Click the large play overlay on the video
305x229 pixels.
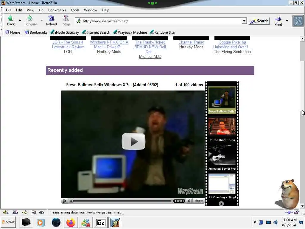[x=133, y=141]
